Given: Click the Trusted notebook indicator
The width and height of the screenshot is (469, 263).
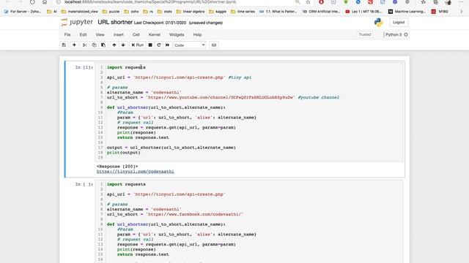Looking at the screenshot, I should 365,34.
